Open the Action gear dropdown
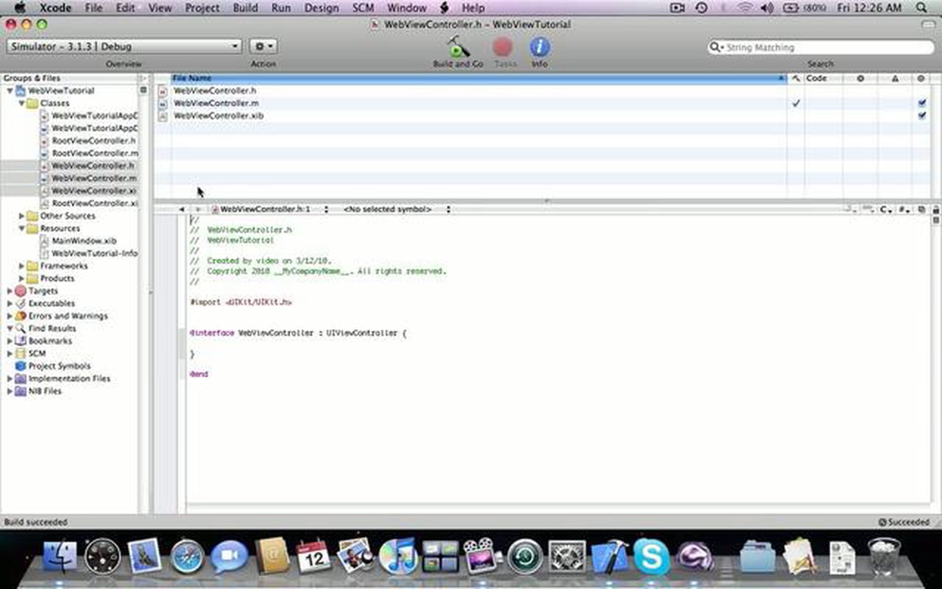Screen dimensions: 942x589 [263, 46]
